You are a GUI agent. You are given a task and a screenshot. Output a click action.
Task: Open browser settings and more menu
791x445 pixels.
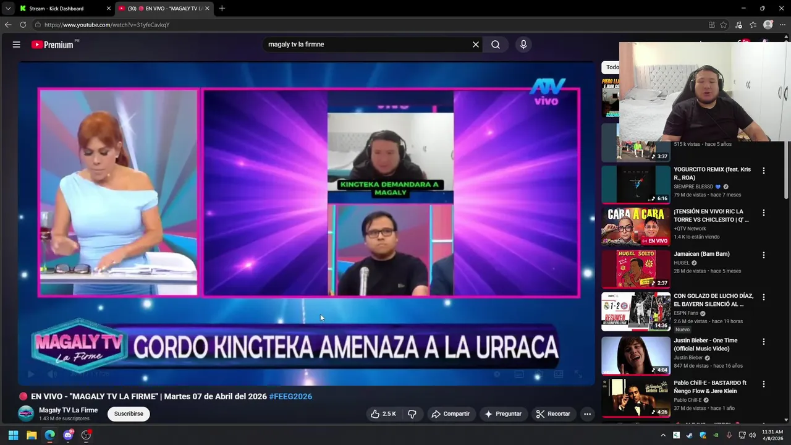(783, 25)
